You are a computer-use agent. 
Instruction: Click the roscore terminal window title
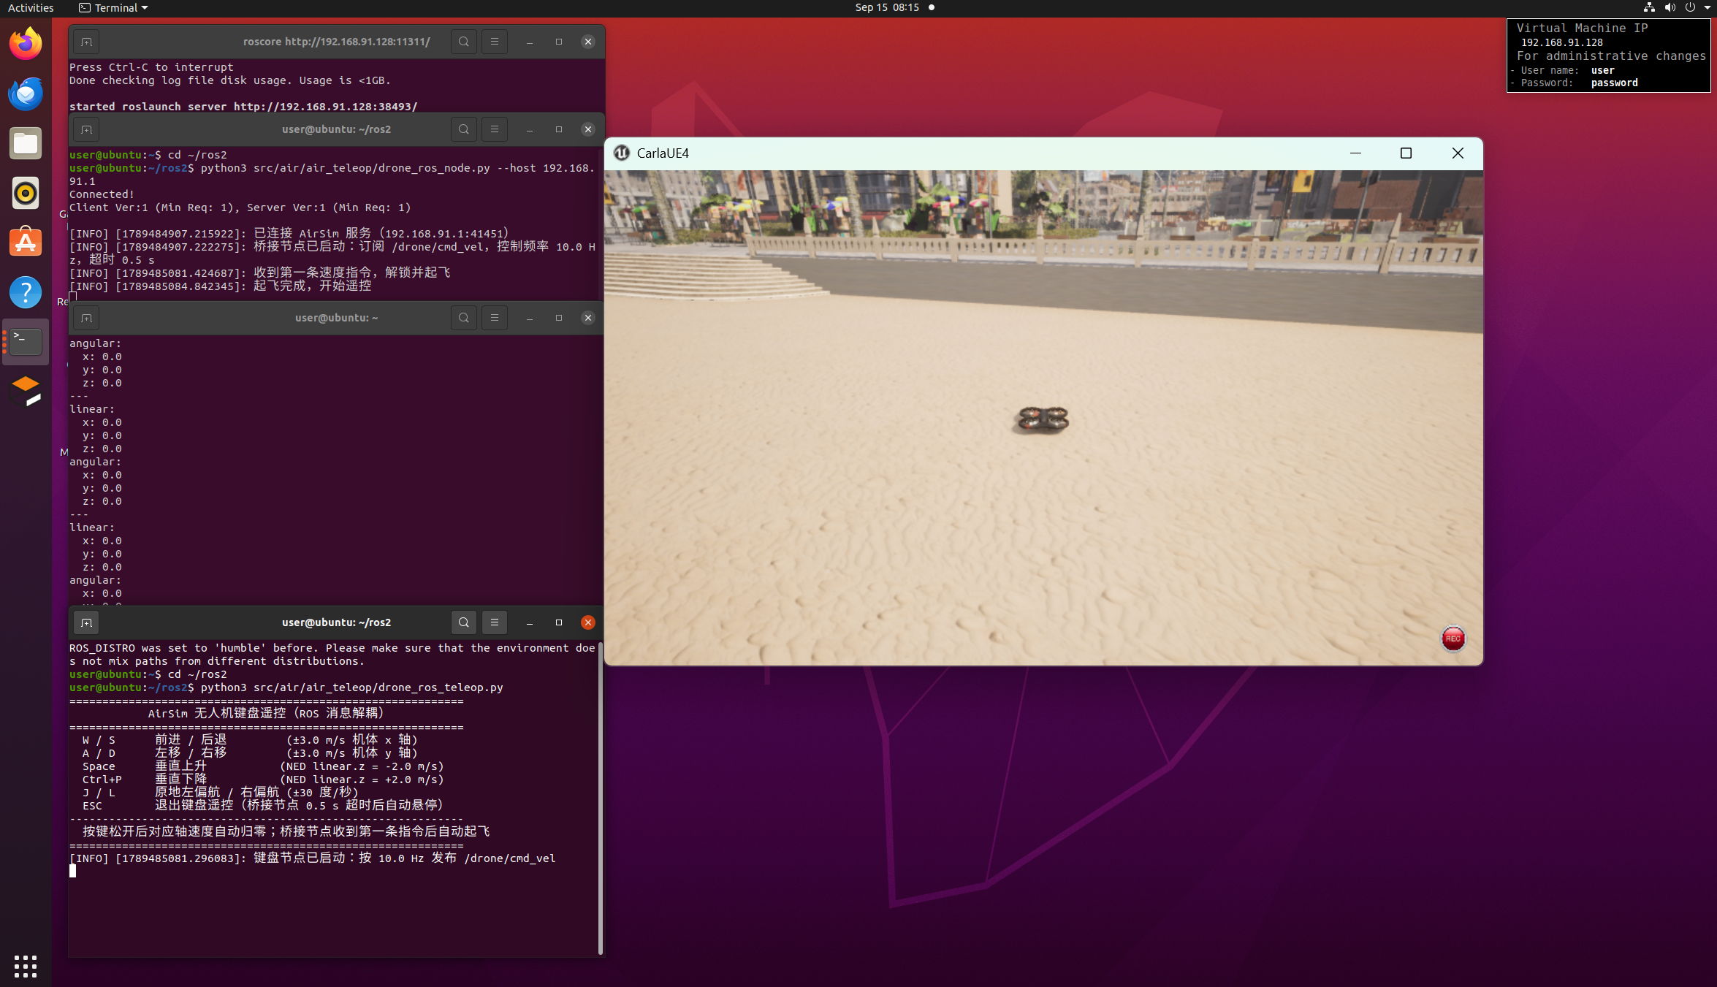[337, 42]
